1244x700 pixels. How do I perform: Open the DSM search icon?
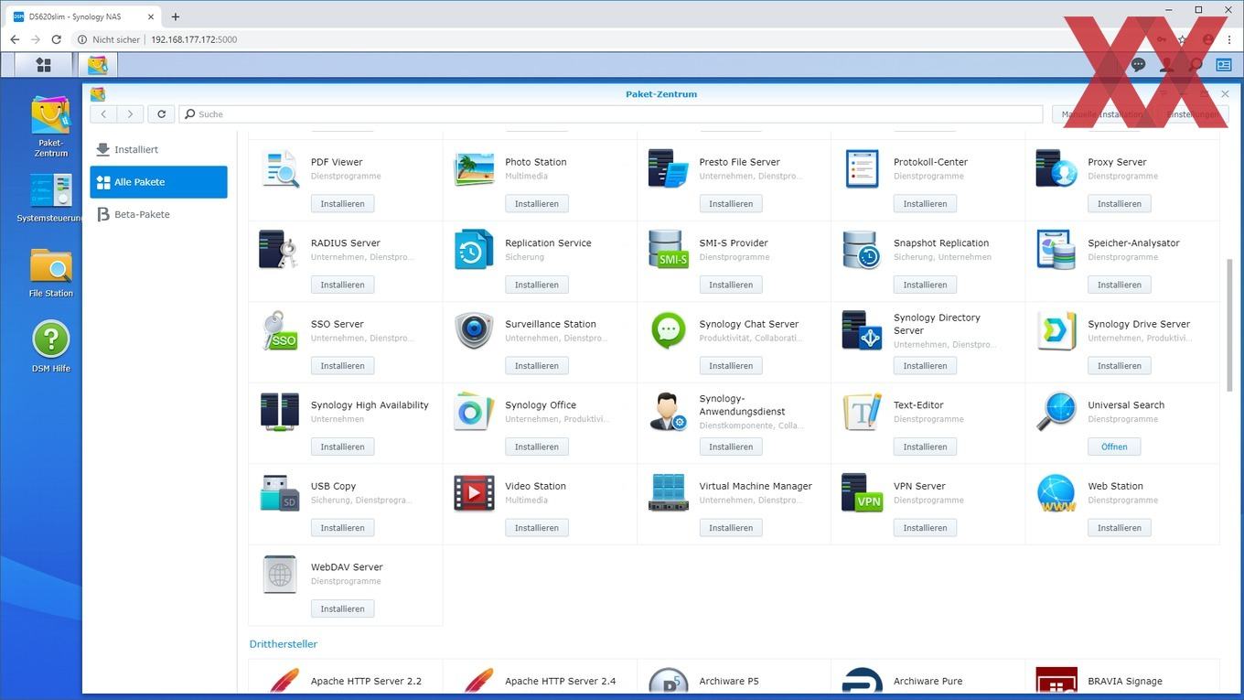(1196, 65)
